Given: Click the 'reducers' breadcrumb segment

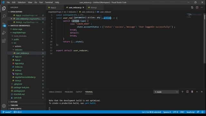Looking at the screenshot, I should pos(72,12).
